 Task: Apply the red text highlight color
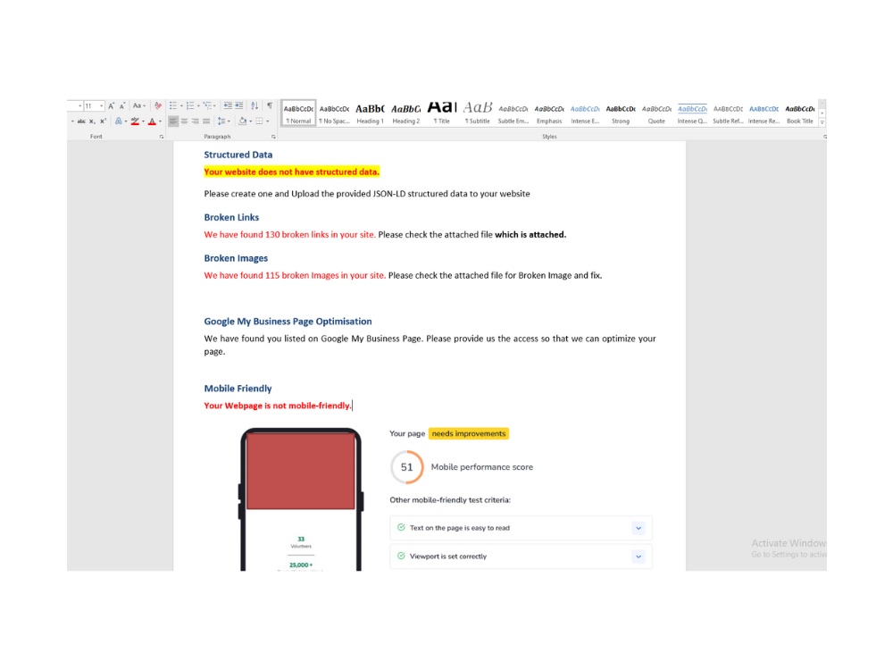point(135,121)
